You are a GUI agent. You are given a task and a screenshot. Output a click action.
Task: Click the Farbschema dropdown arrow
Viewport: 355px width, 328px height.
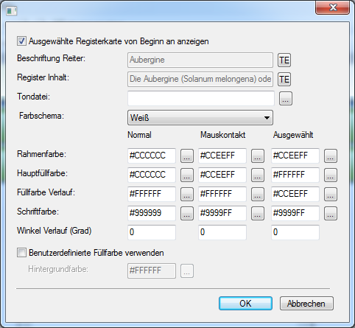(x=267, y=118)
